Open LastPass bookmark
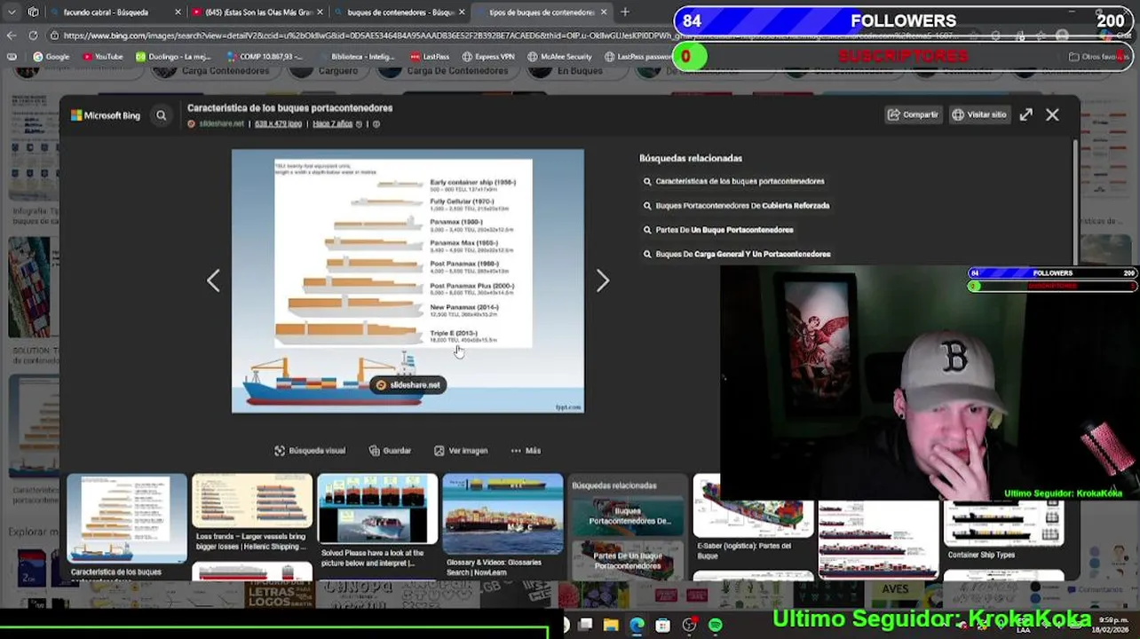Viewport: 1140px width, 639px height. [430, 57]
